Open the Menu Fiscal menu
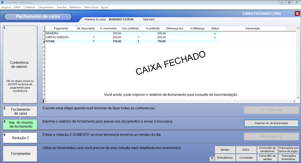 [x=91, y=7]
